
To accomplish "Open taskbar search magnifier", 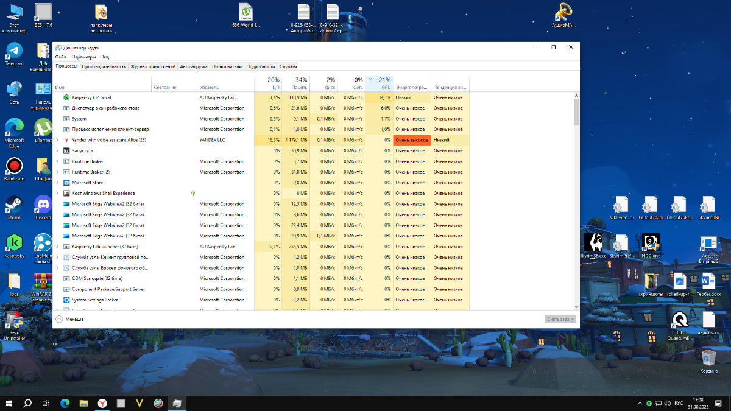I will click(27, 403).
